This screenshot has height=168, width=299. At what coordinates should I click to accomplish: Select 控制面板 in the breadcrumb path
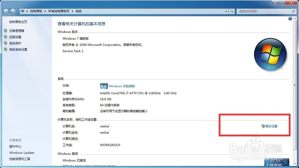[36, 11]
